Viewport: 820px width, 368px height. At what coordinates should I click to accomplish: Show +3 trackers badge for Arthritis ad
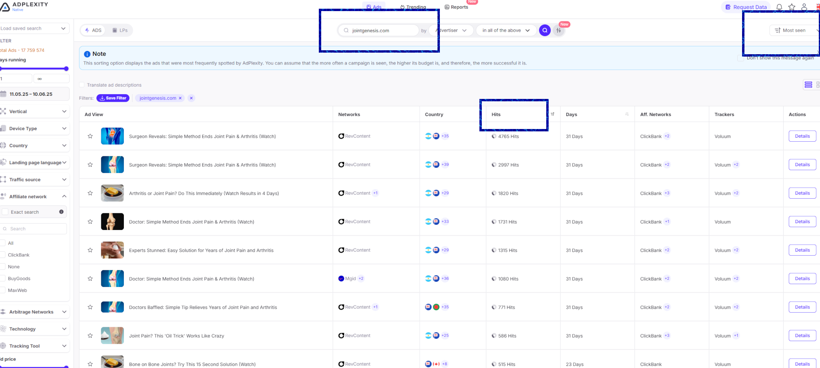(x=667, y=193)
